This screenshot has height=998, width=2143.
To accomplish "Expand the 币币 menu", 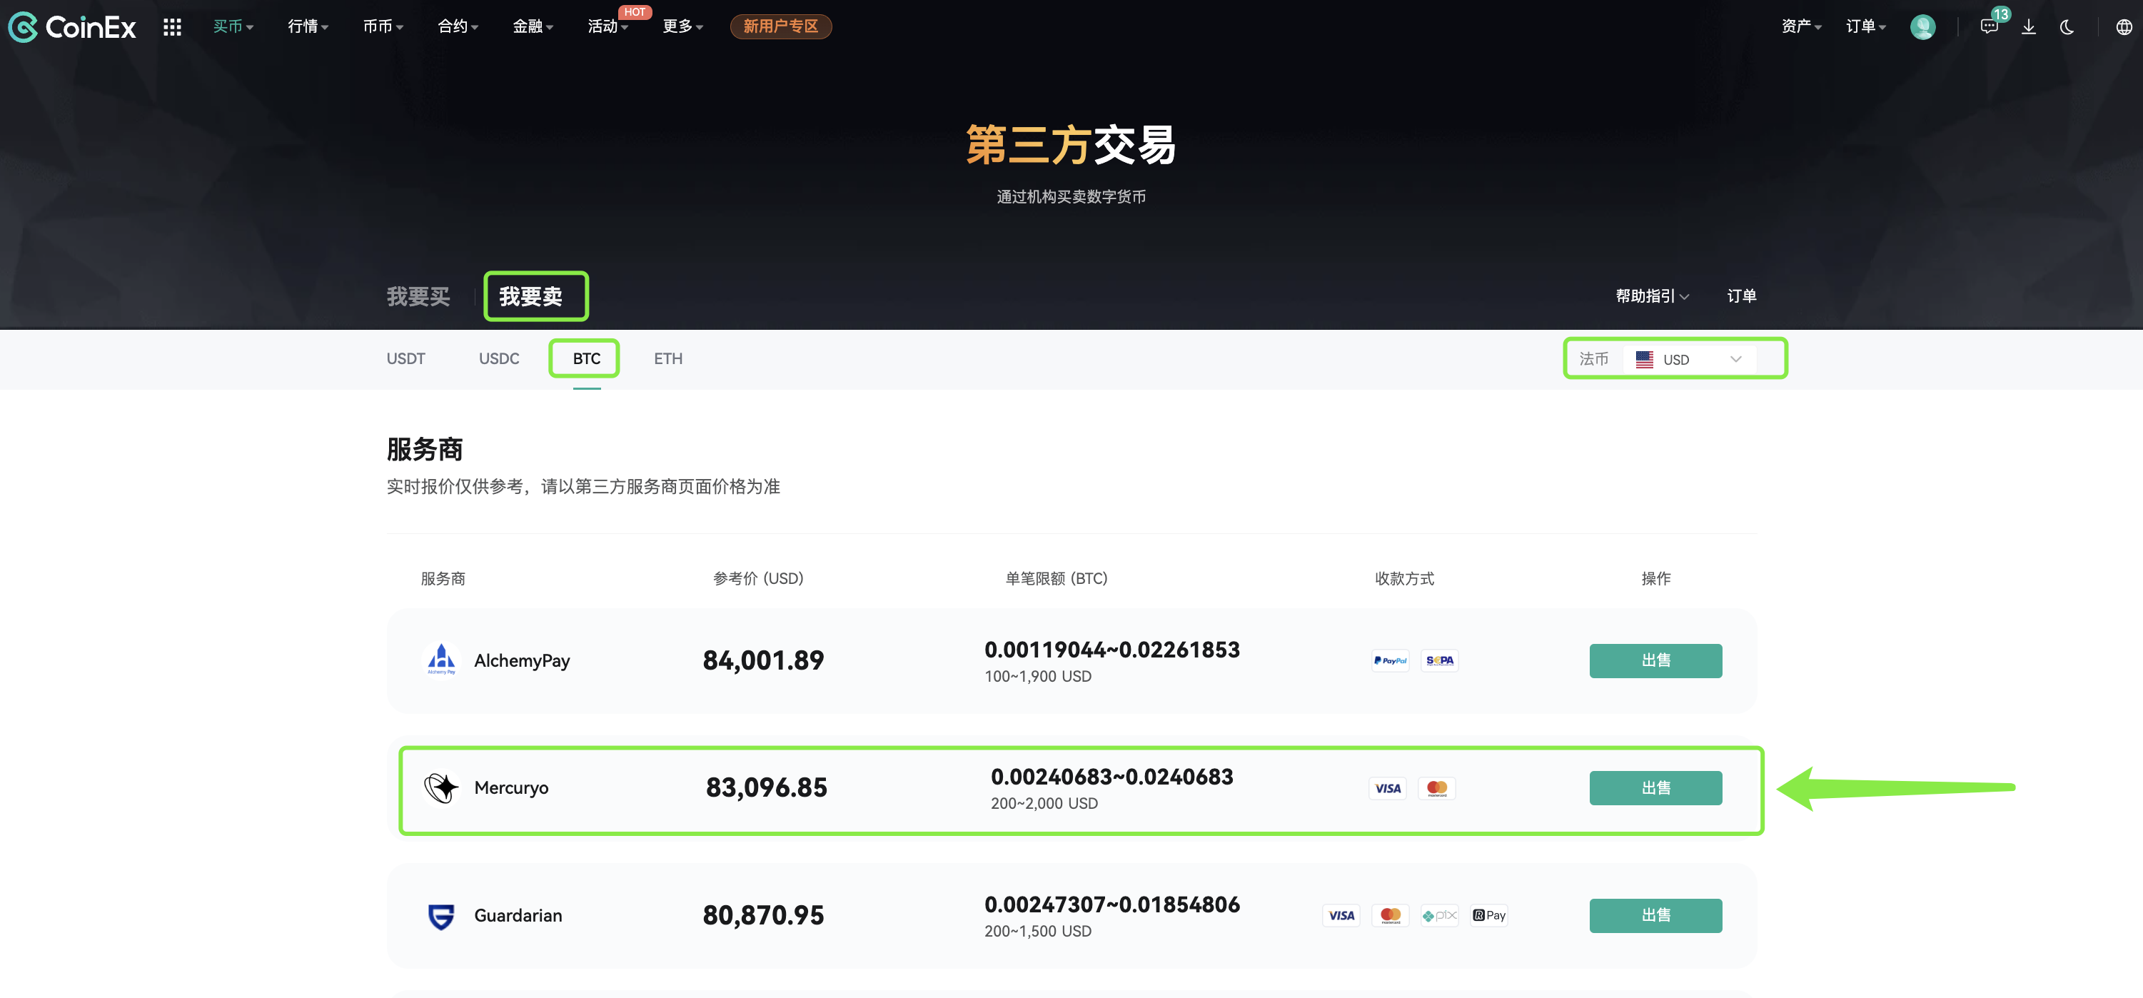I will coord(383,26).
